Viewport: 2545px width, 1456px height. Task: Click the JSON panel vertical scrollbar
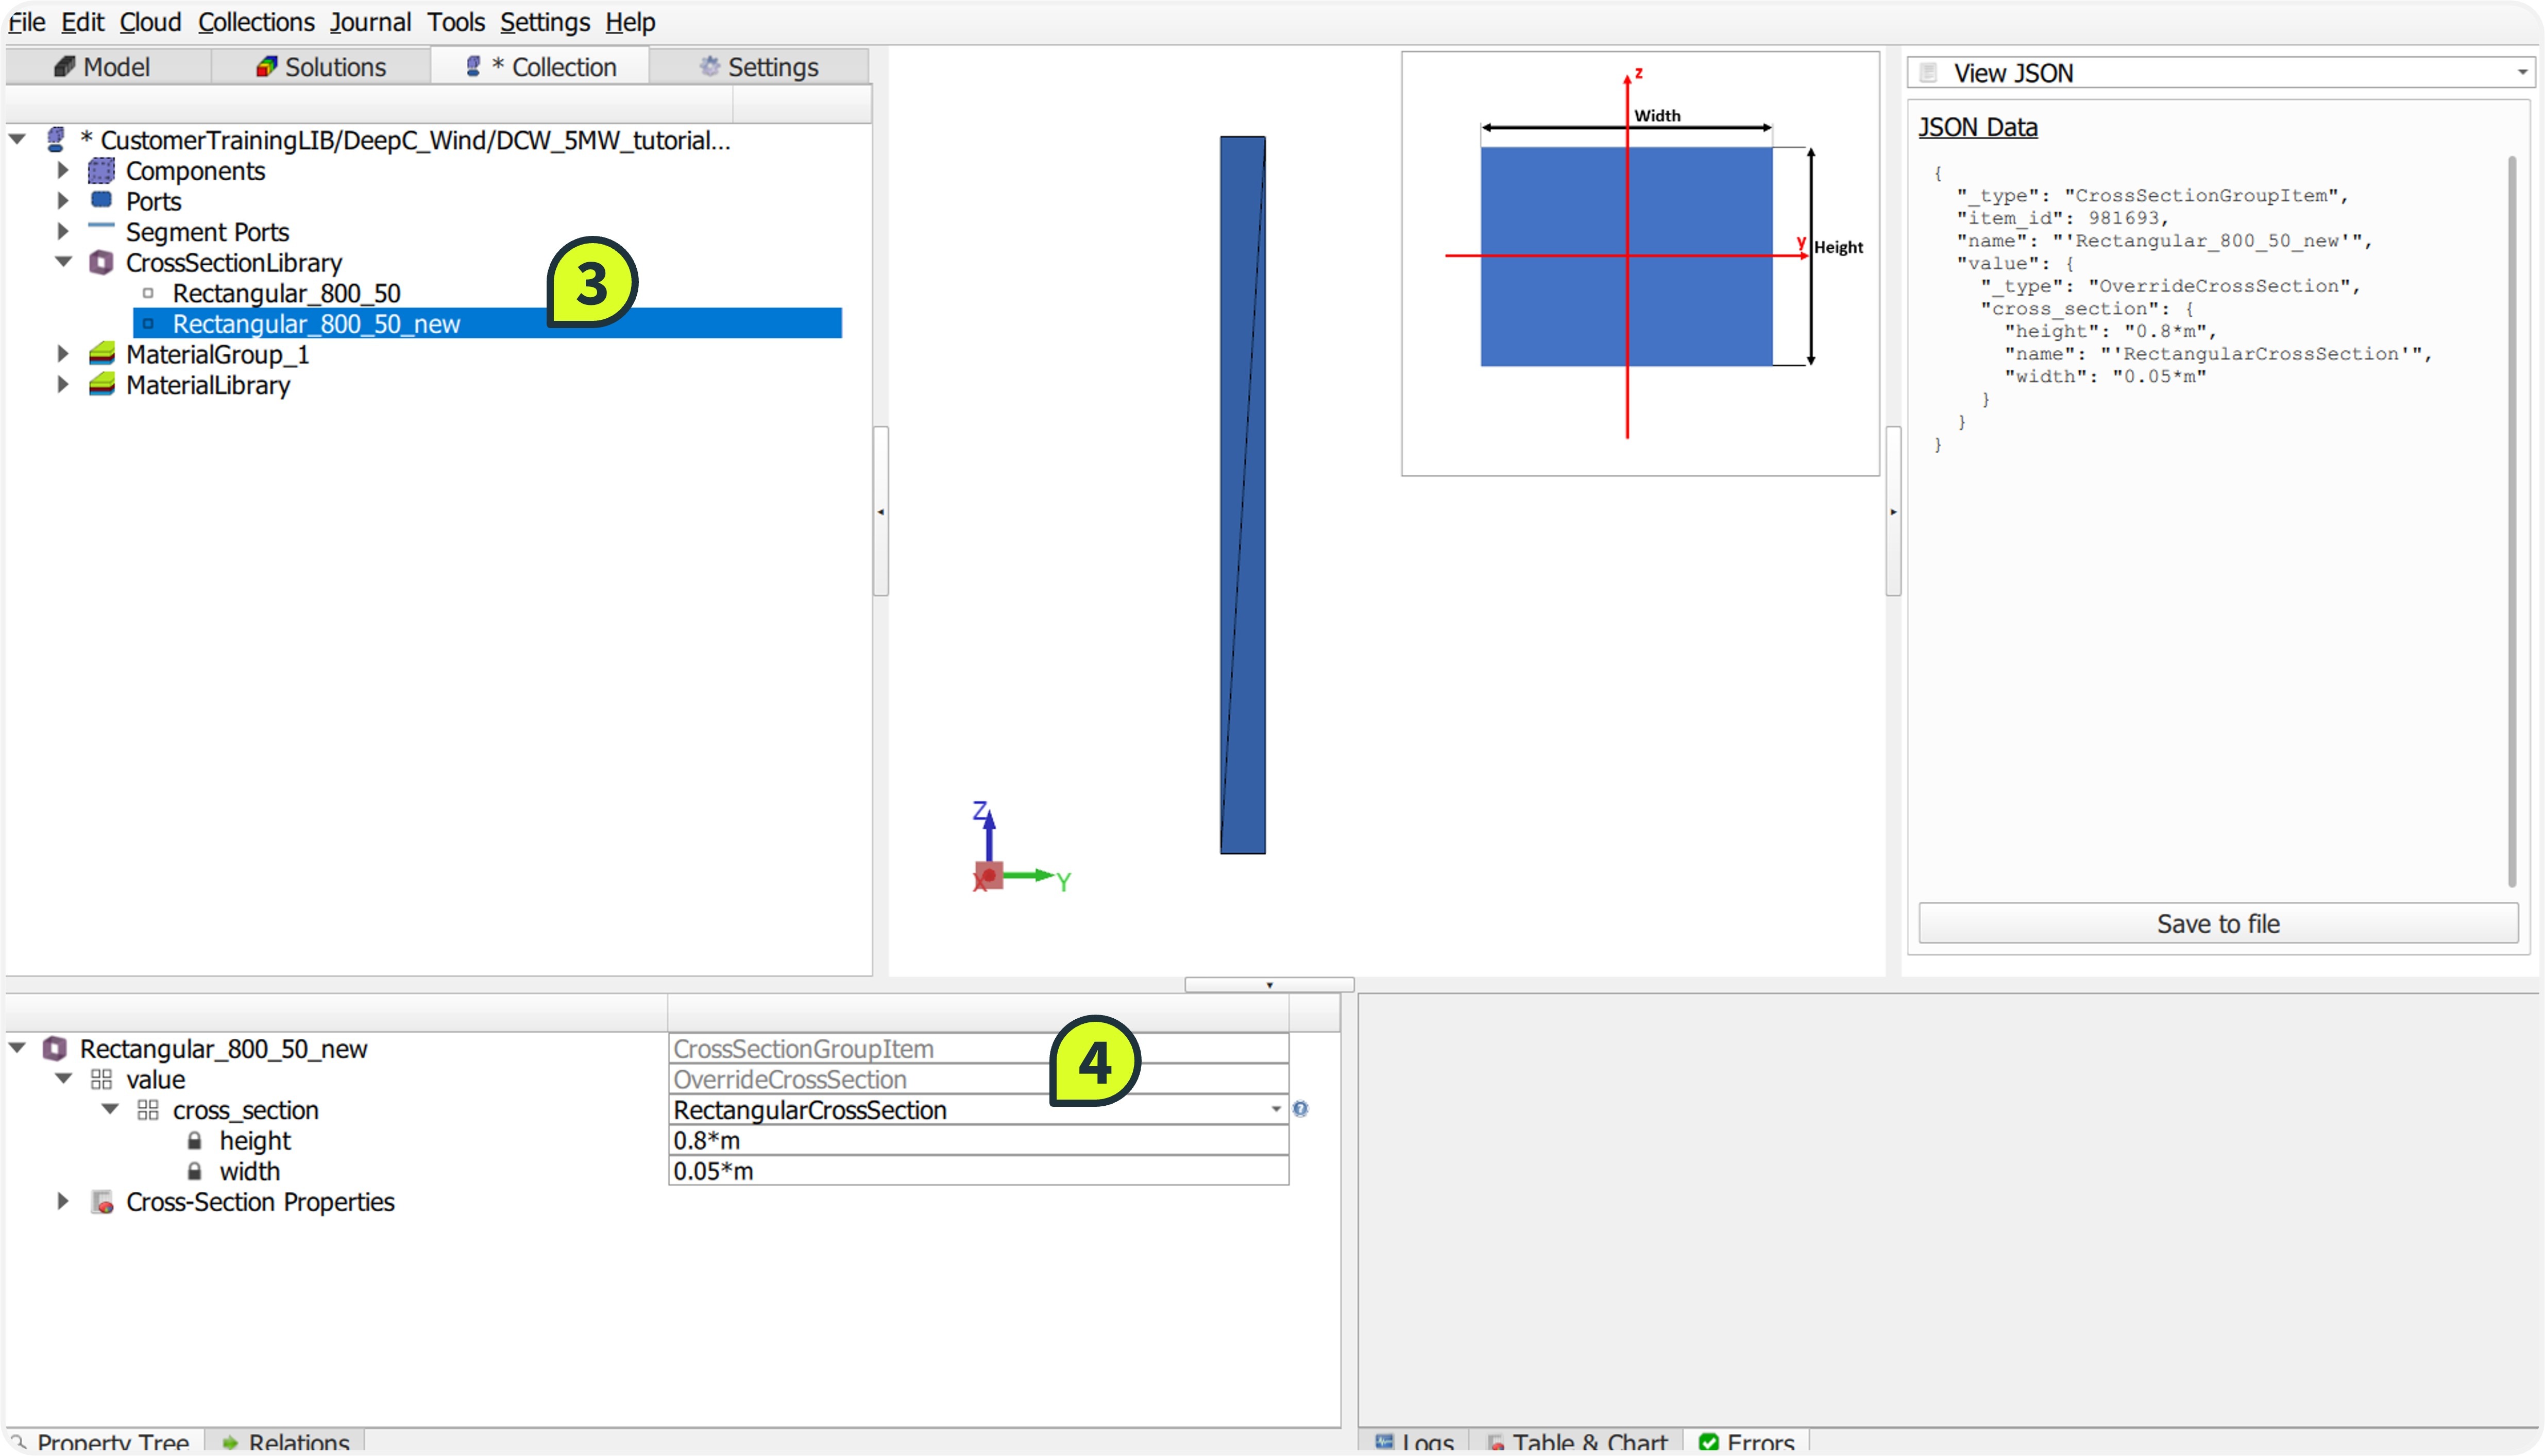click(2511, 520)
